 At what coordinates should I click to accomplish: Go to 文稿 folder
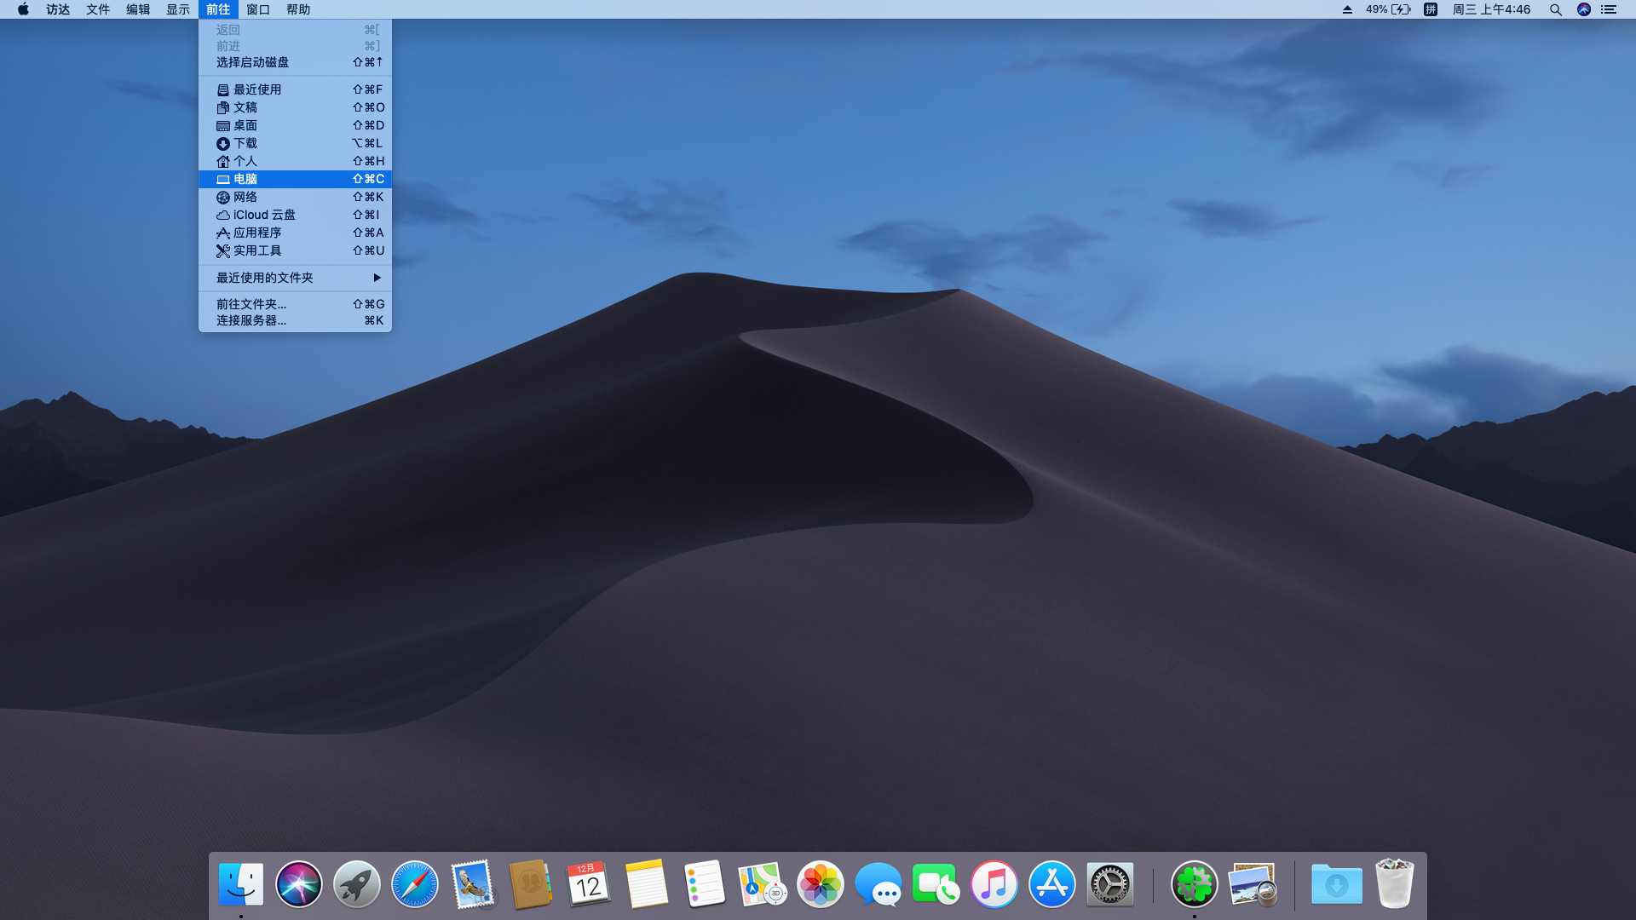click(x=295, y=107)
